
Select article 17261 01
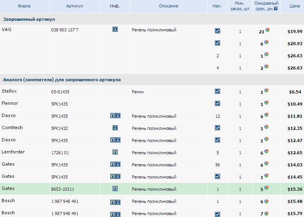coord(60,153)
